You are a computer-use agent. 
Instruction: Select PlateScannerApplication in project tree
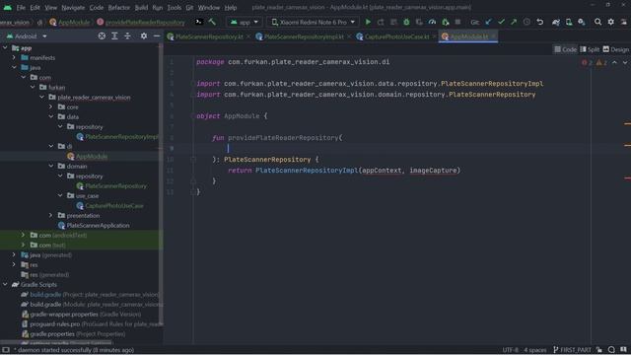(x=98, y=226)
